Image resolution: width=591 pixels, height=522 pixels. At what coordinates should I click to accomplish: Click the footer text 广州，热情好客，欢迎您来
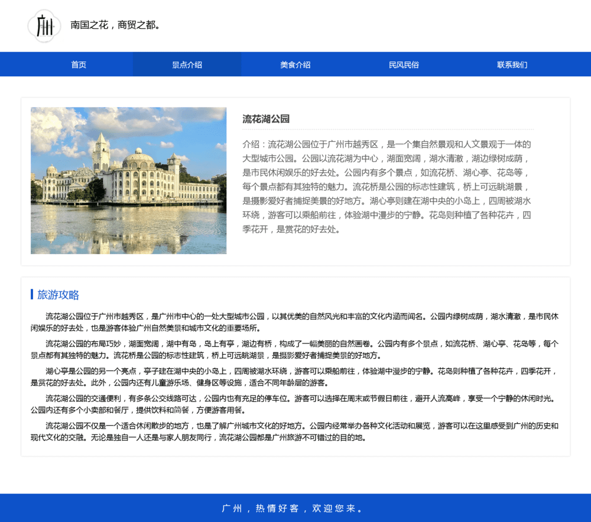[x=292, y=508]
